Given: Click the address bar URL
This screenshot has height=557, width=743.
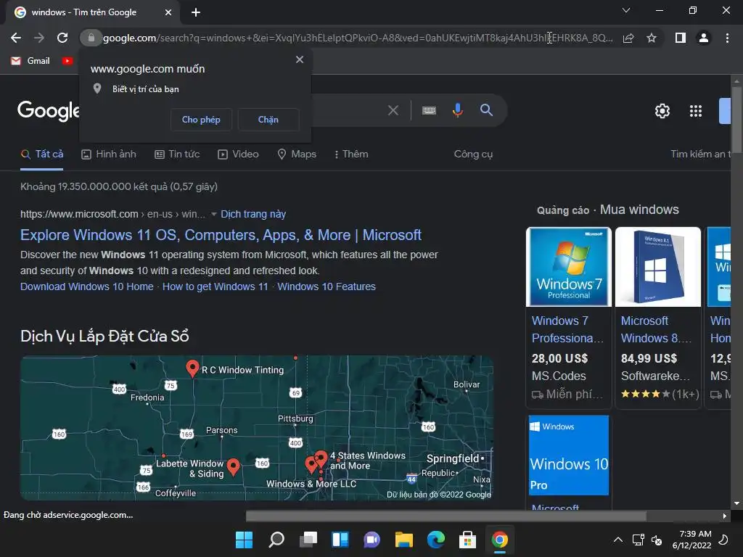Looking at the screenshot, I should tap(358, 38).
